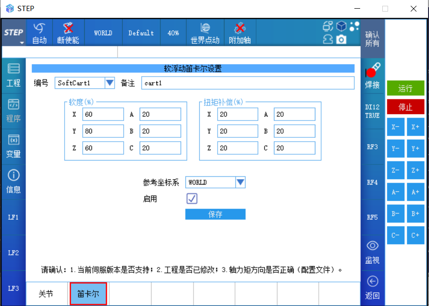Select the 笛卡尔 Cartesian tab
Image resolution: width=429 pixels, height=306 pixels.
pos(88,294)
